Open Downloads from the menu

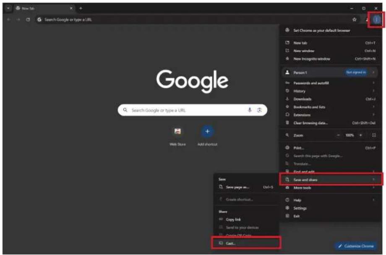coord(331,99)
